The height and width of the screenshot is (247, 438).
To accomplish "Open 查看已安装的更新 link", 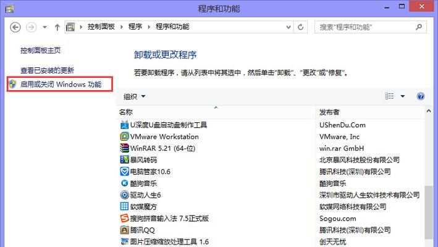I will pos(47,70).
